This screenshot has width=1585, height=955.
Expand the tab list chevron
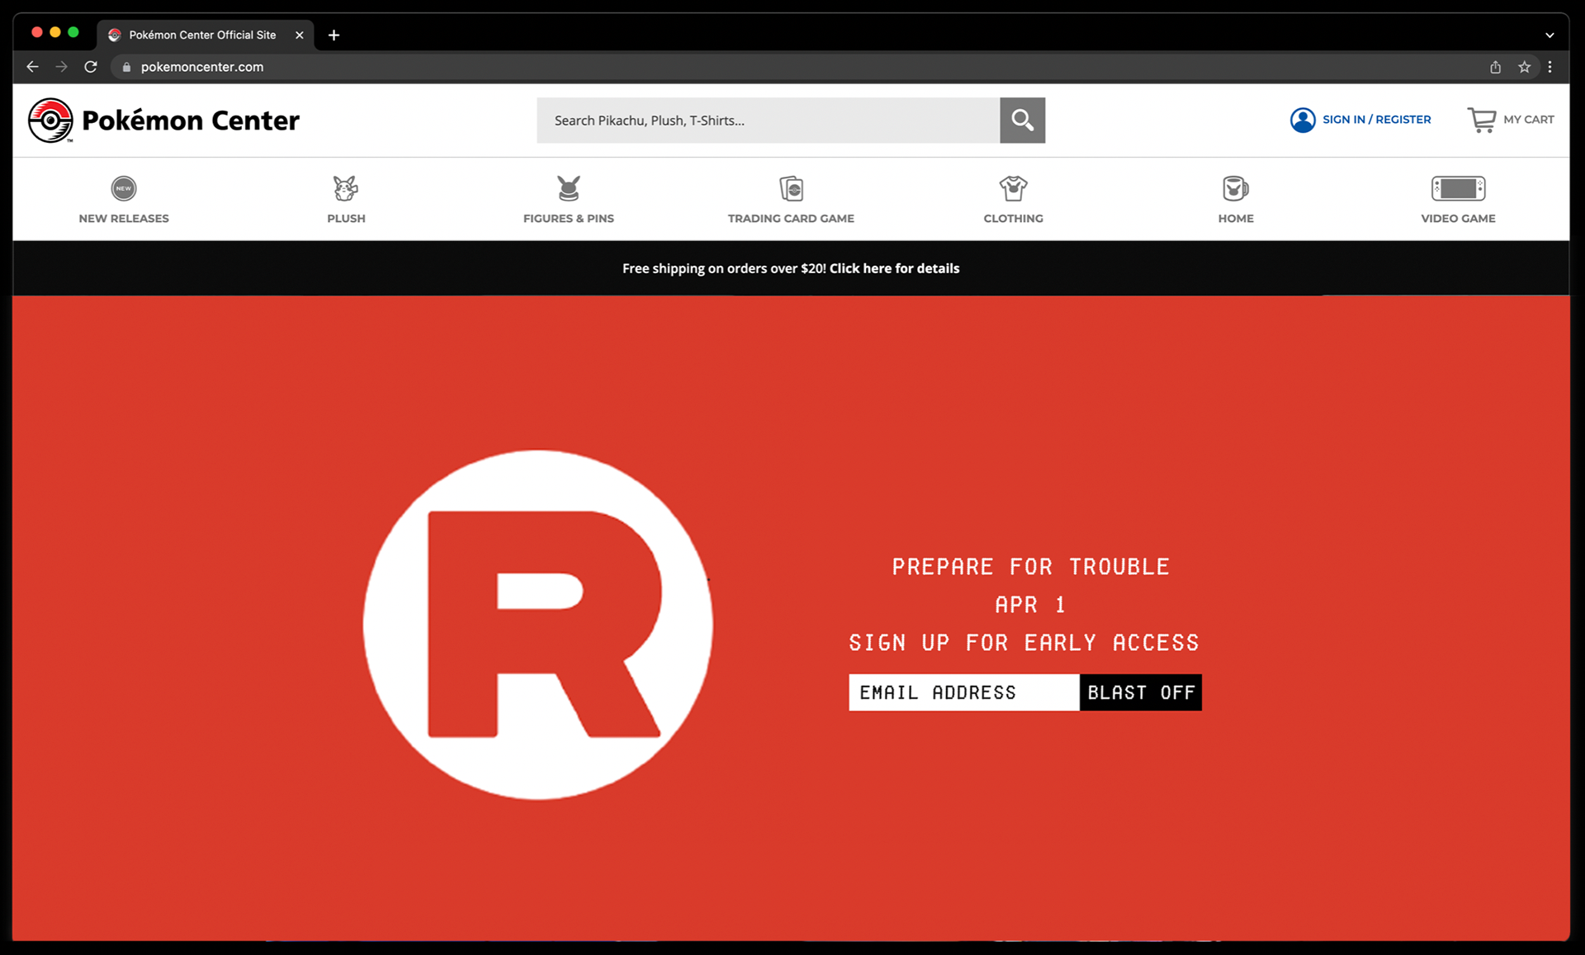(x=1550, y=35)
